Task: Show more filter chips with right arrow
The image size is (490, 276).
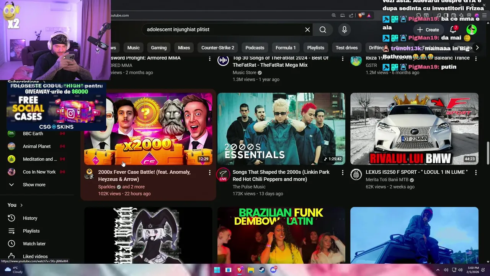Action: click(x=477, y=48)
